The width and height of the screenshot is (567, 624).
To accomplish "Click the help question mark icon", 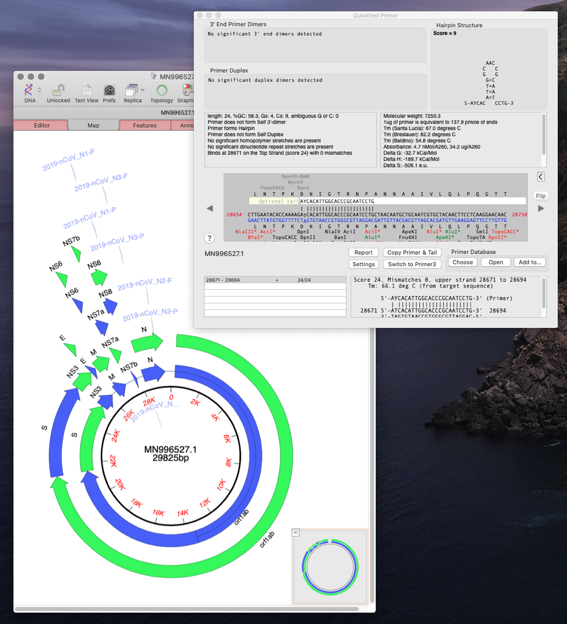I will pyautogui.click(x=209, y=238).
